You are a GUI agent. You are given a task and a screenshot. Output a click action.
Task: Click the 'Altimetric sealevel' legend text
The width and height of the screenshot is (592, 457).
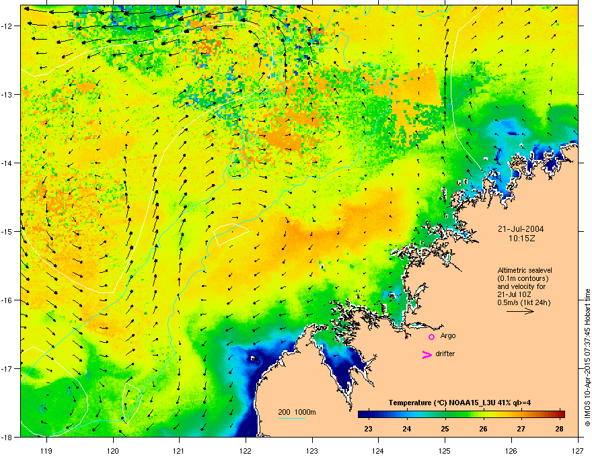tap(525, 270)
